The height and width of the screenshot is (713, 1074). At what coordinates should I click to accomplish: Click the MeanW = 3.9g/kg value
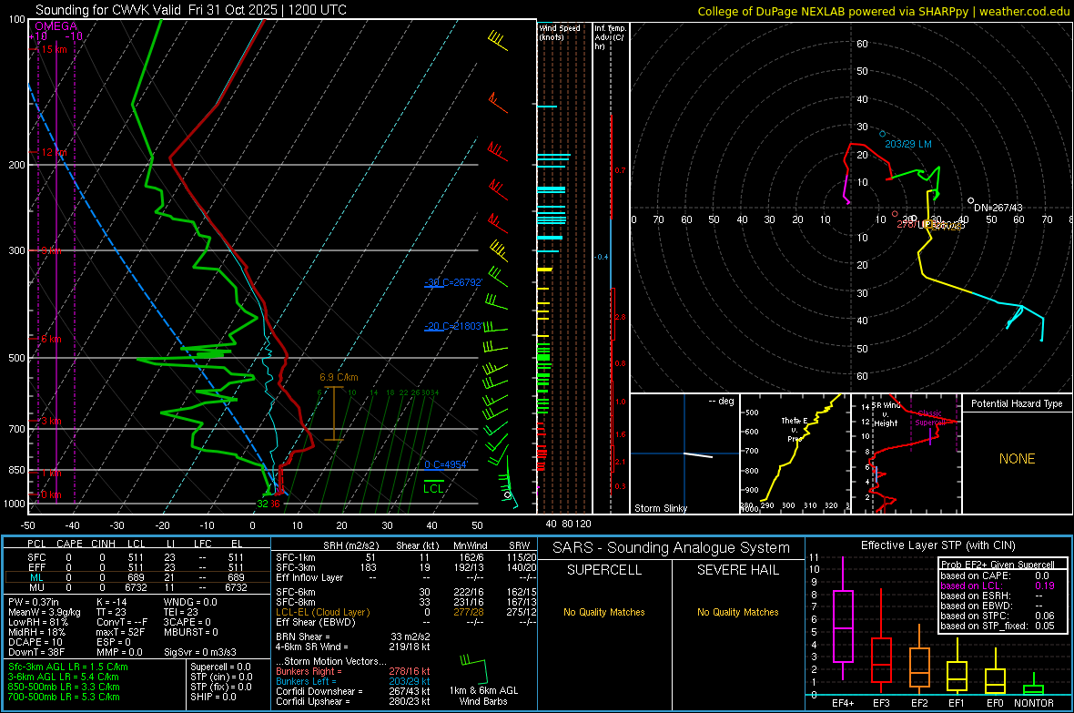(44, 612)
